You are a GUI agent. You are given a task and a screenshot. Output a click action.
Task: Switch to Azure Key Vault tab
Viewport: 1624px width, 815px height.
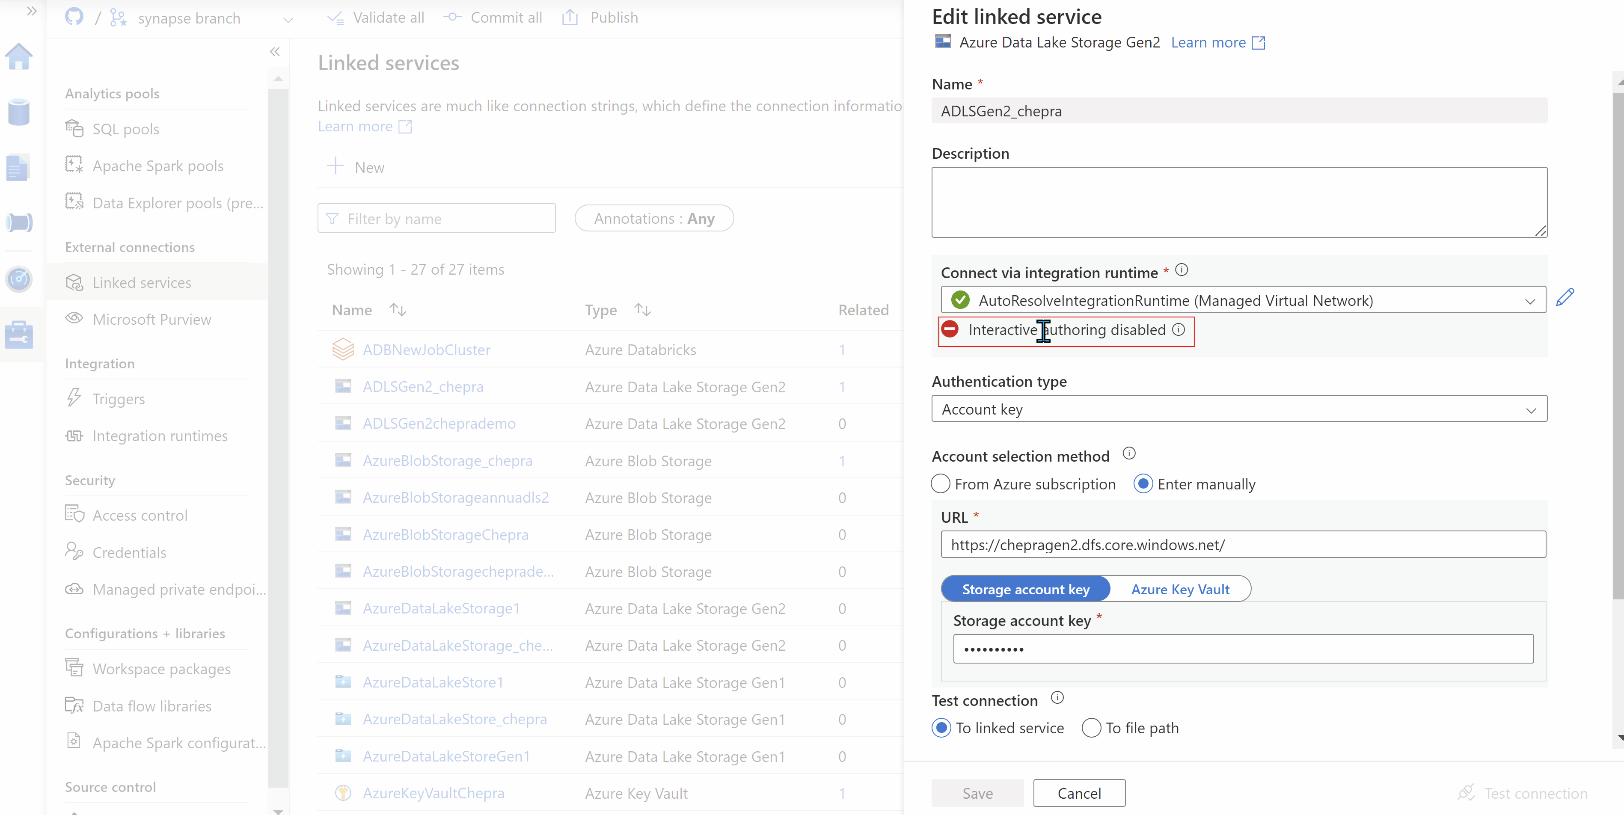1179,590
